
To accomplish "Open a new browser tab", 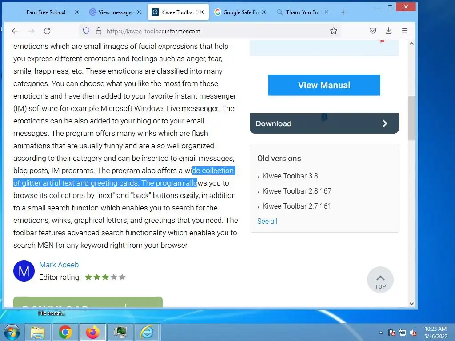I will (343, 12).
